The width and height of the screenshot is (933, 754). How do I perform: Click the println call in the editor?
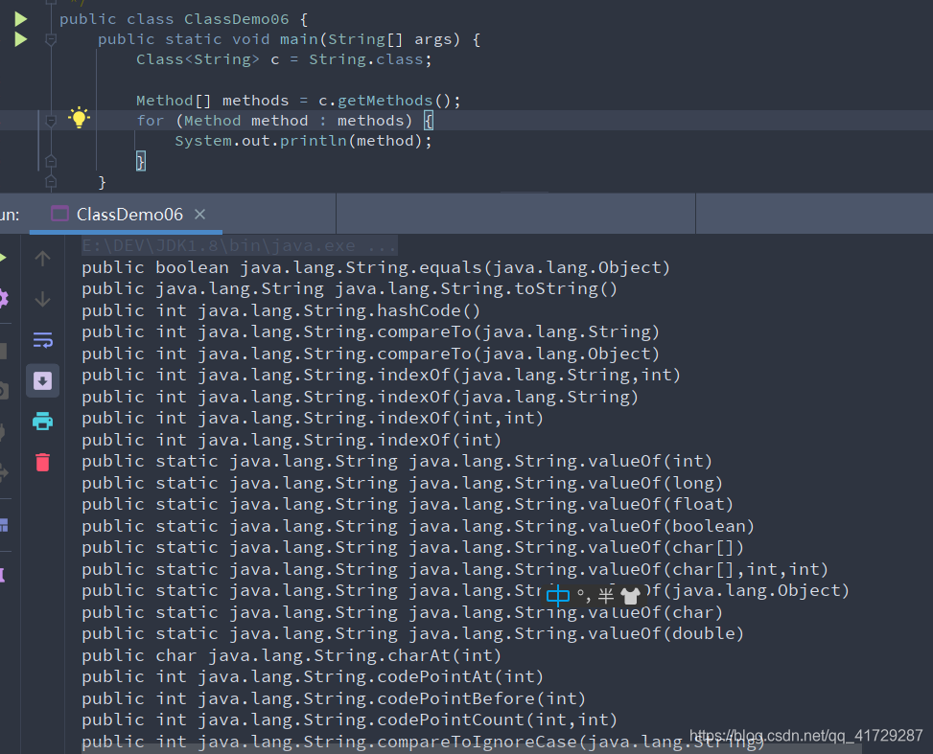pos(313,141)
